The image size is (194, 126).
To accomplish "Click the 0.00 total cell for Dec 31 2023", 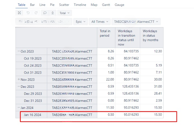I will 106,100.
